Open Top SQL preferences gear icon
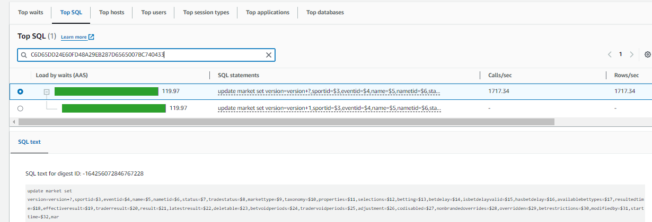Image resolution: width=652 pixels, height=222 pixels. coord(647,54)
